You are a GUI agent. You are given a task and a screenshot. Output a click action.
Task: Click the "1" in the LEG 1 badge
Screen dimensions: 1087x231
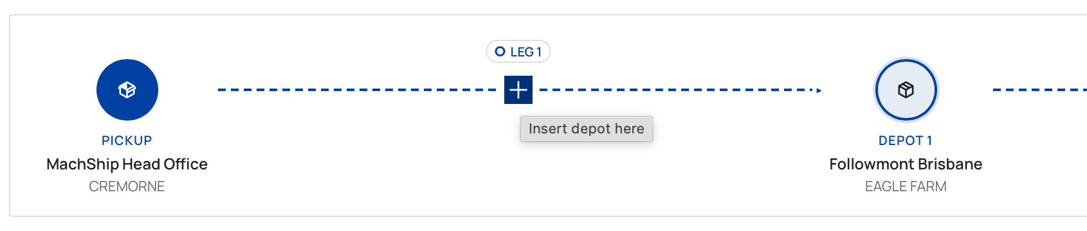point(539,52)
